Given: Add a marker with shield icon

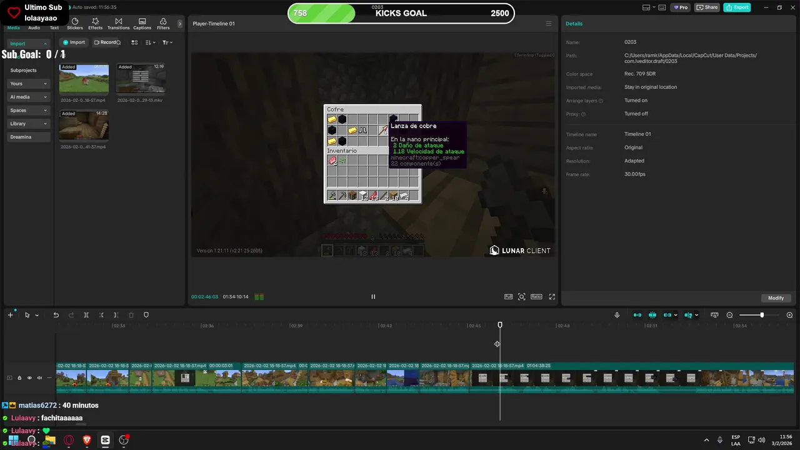Looking at the screenshot, I should pos(146,315).
